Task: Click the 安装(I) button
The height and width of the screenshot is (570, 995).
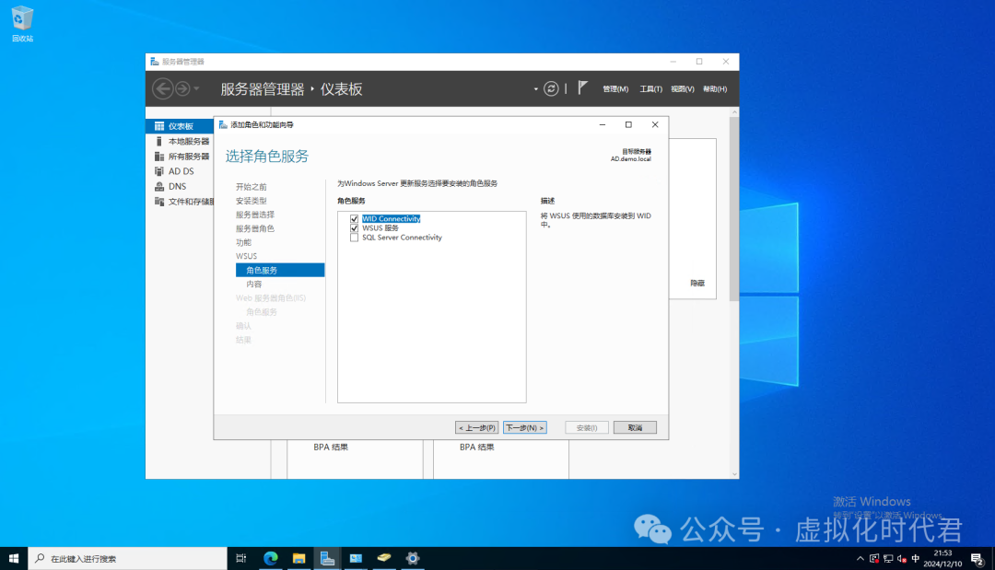Action: click(x=587, y=428)
